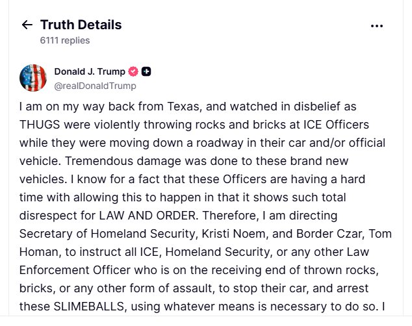Screen dimensions: 412x326
Task: Click the black plus badge beside the name
Action: click(x=146, y=71)
